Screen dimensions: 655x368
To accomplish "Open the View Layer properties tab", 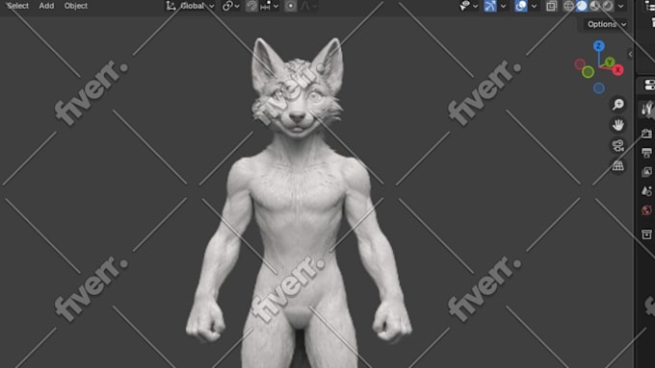I will (646, 172).
